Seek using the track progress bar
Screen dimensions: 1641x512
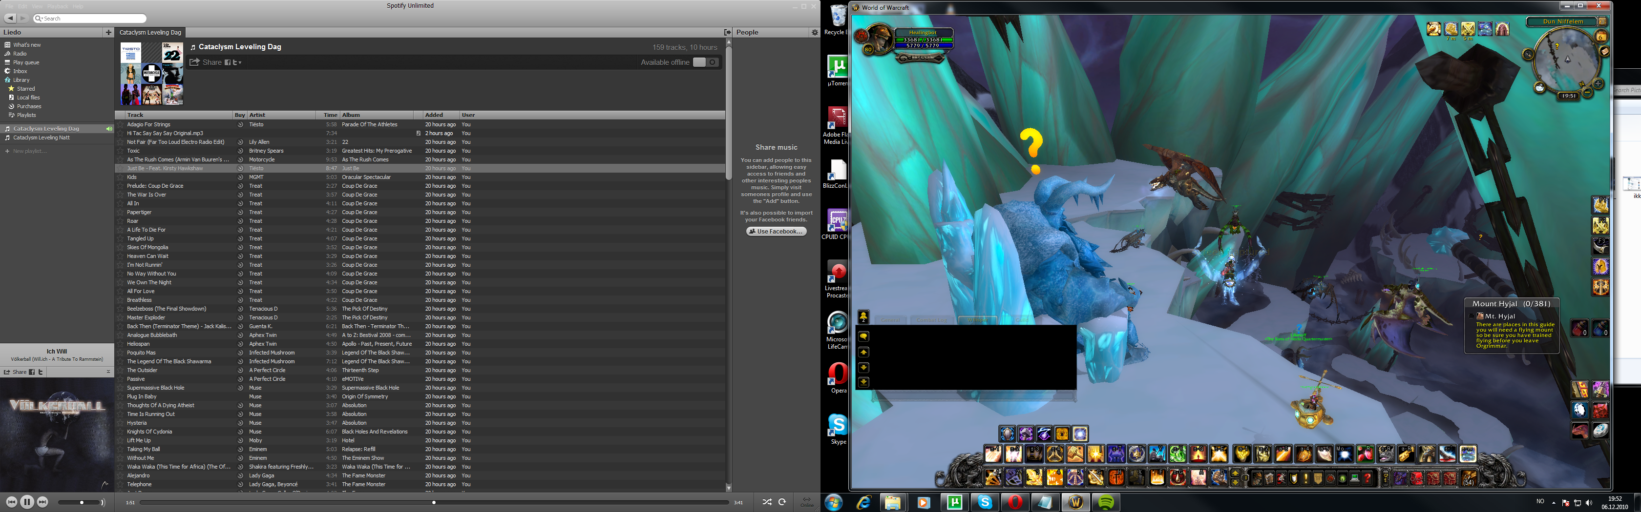(x=434, y=502)
